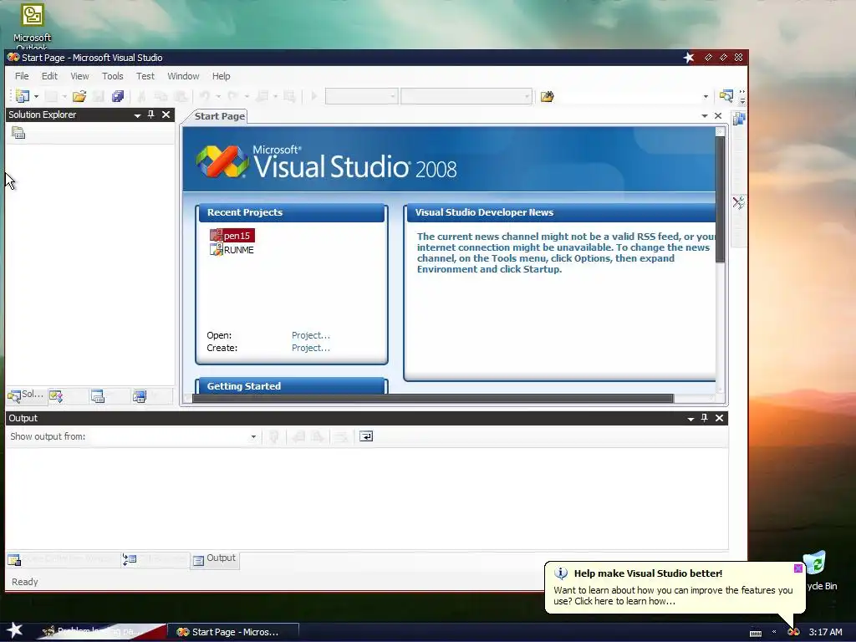Click Start Page taskbar button
This screenshot has height=642, width=856.
tap(232, 632)
